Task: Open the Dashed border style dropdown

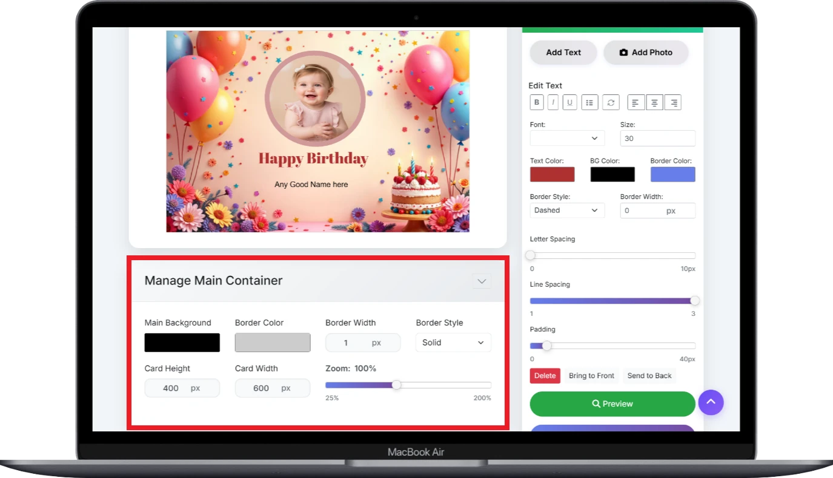Action: [567, 211]
